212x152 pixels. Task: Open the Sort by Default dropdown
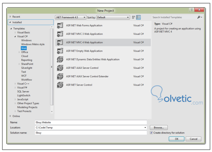[x=113, y=17]
